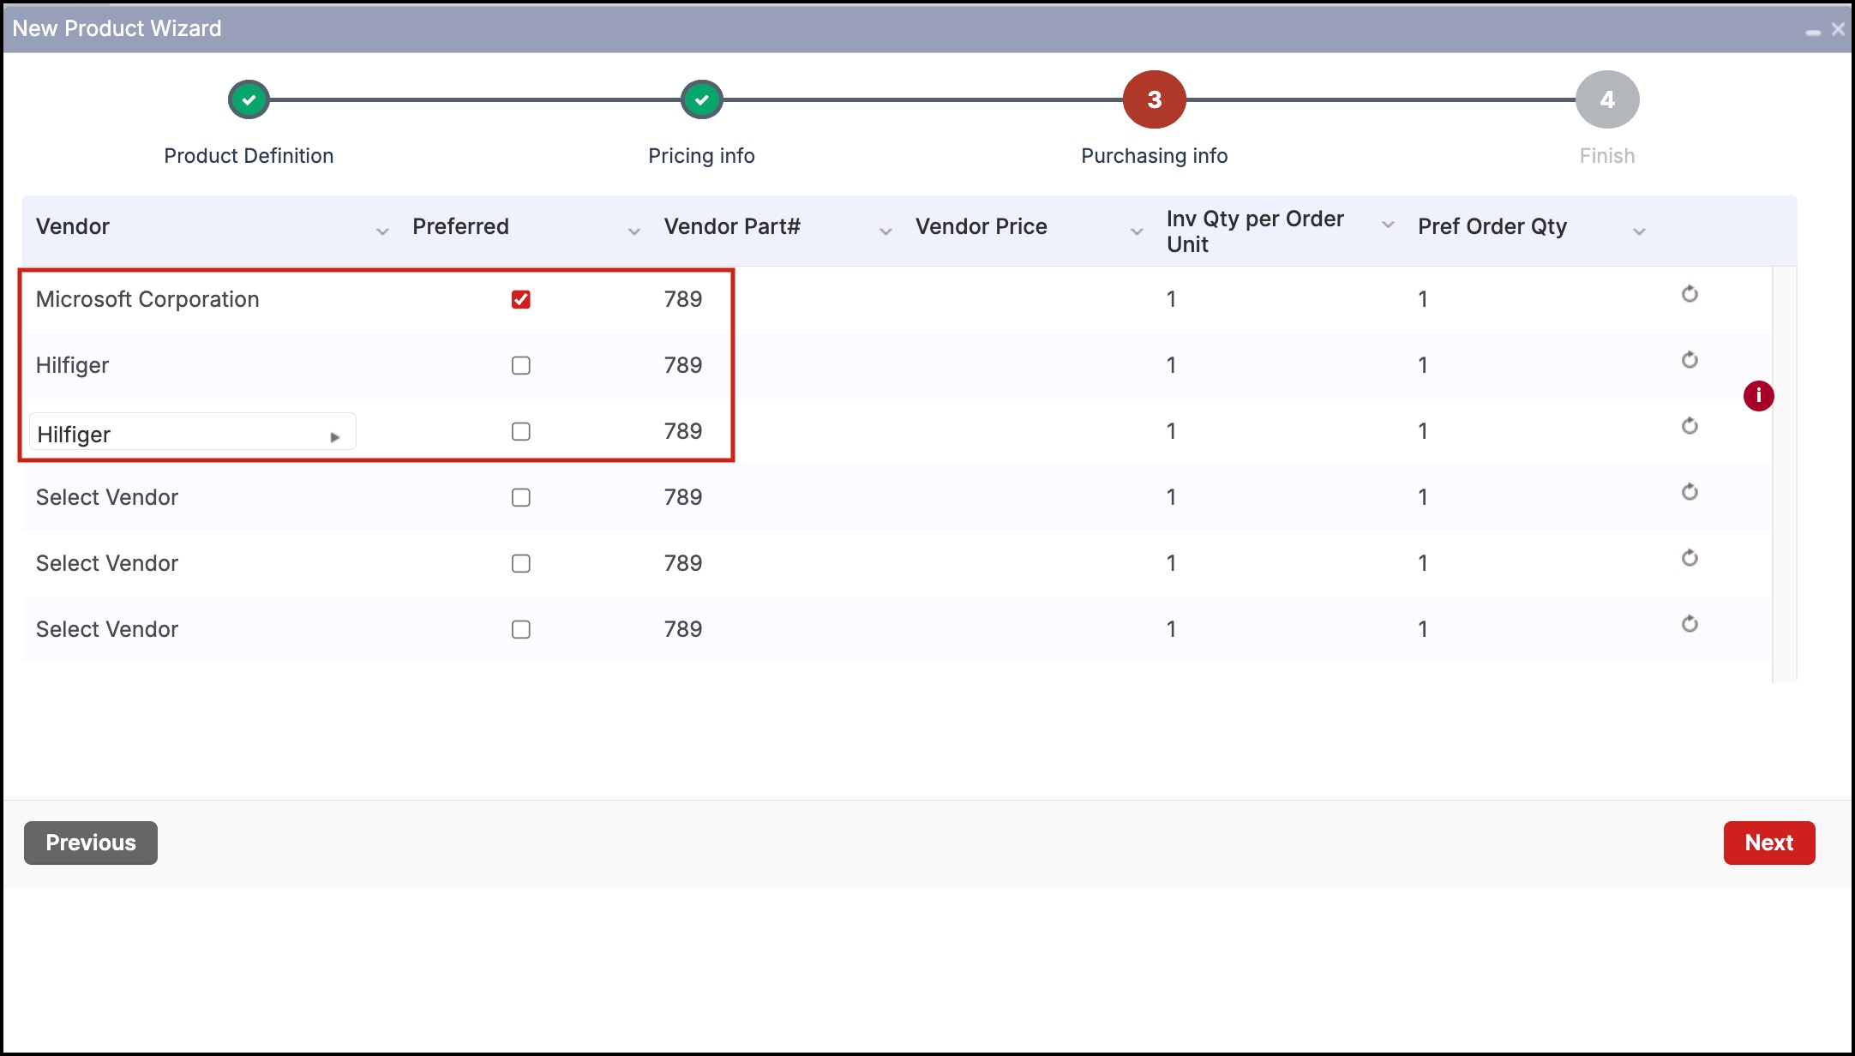Viewport: 1855px width, 1056px height.
Task: Reset the Microsoft Corporation vendor row
Action: coord(1689,294)
